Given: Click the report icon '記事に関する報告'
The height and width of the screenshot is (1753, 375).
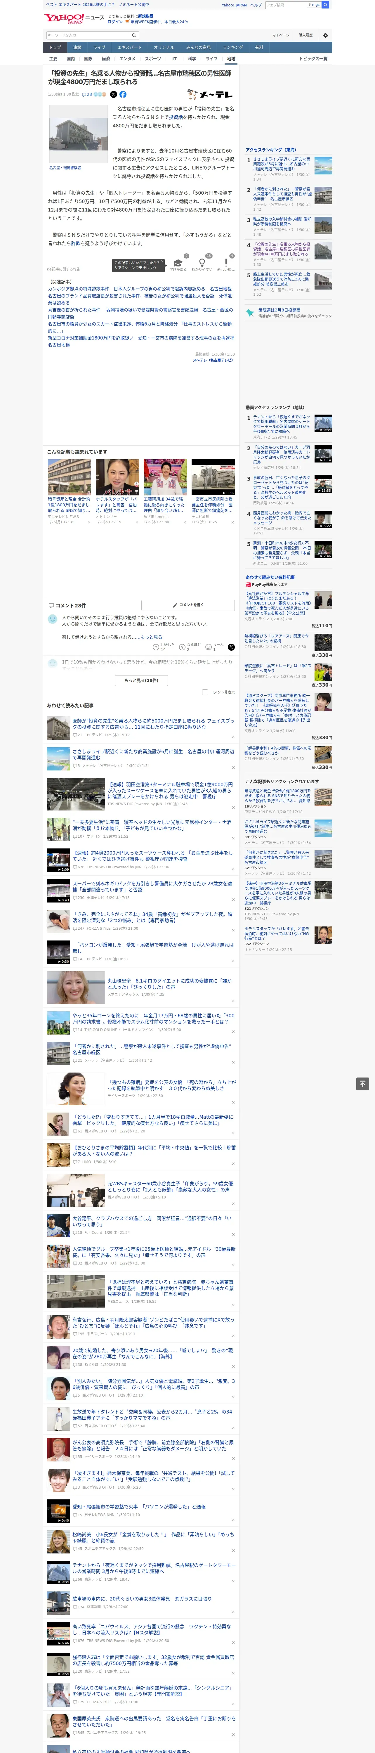Looking at the screenshot, I should pos(64,269).
